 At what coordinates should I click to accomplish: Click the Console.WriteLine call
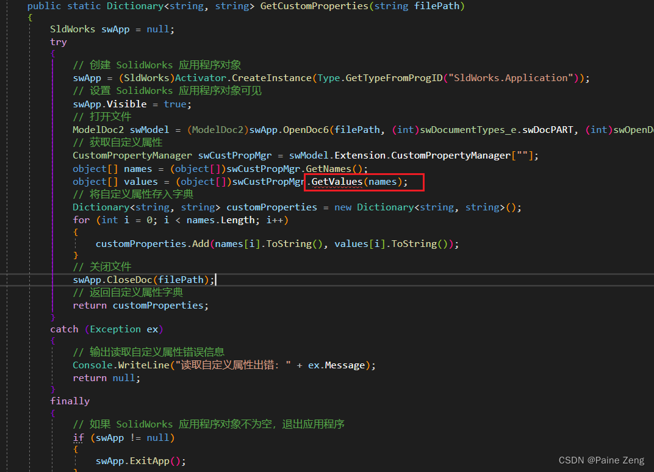tap(121, 365)
